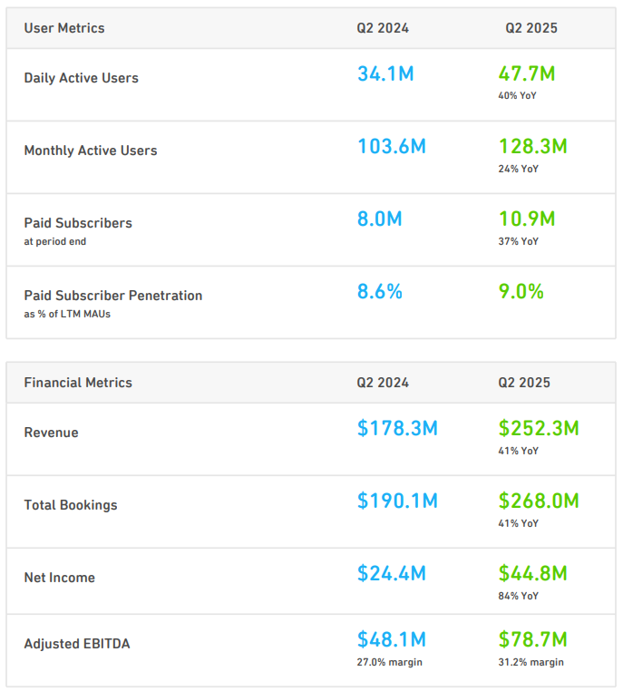
Task: Click the Adjusted EBITDA row label
Action: click(77, 644)
